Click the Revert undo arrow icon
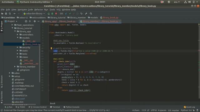 click(x=81, y=14)
